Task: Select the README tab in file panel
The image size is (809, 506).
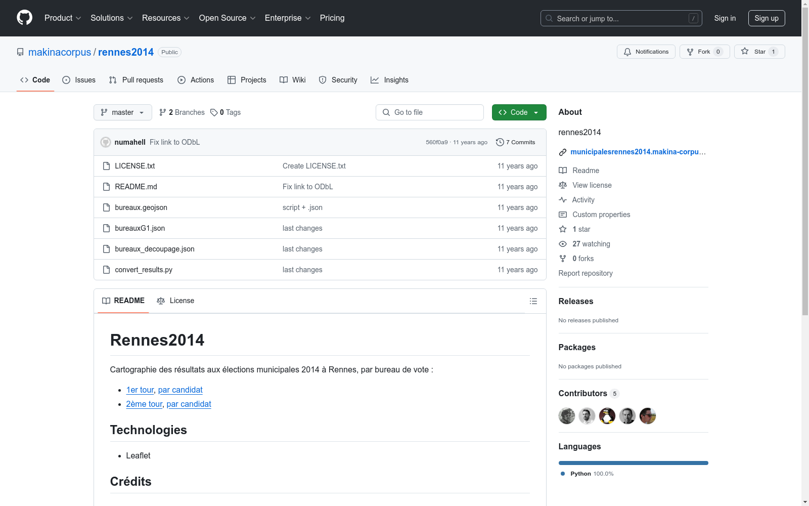Action: click(x=123, y=301)
